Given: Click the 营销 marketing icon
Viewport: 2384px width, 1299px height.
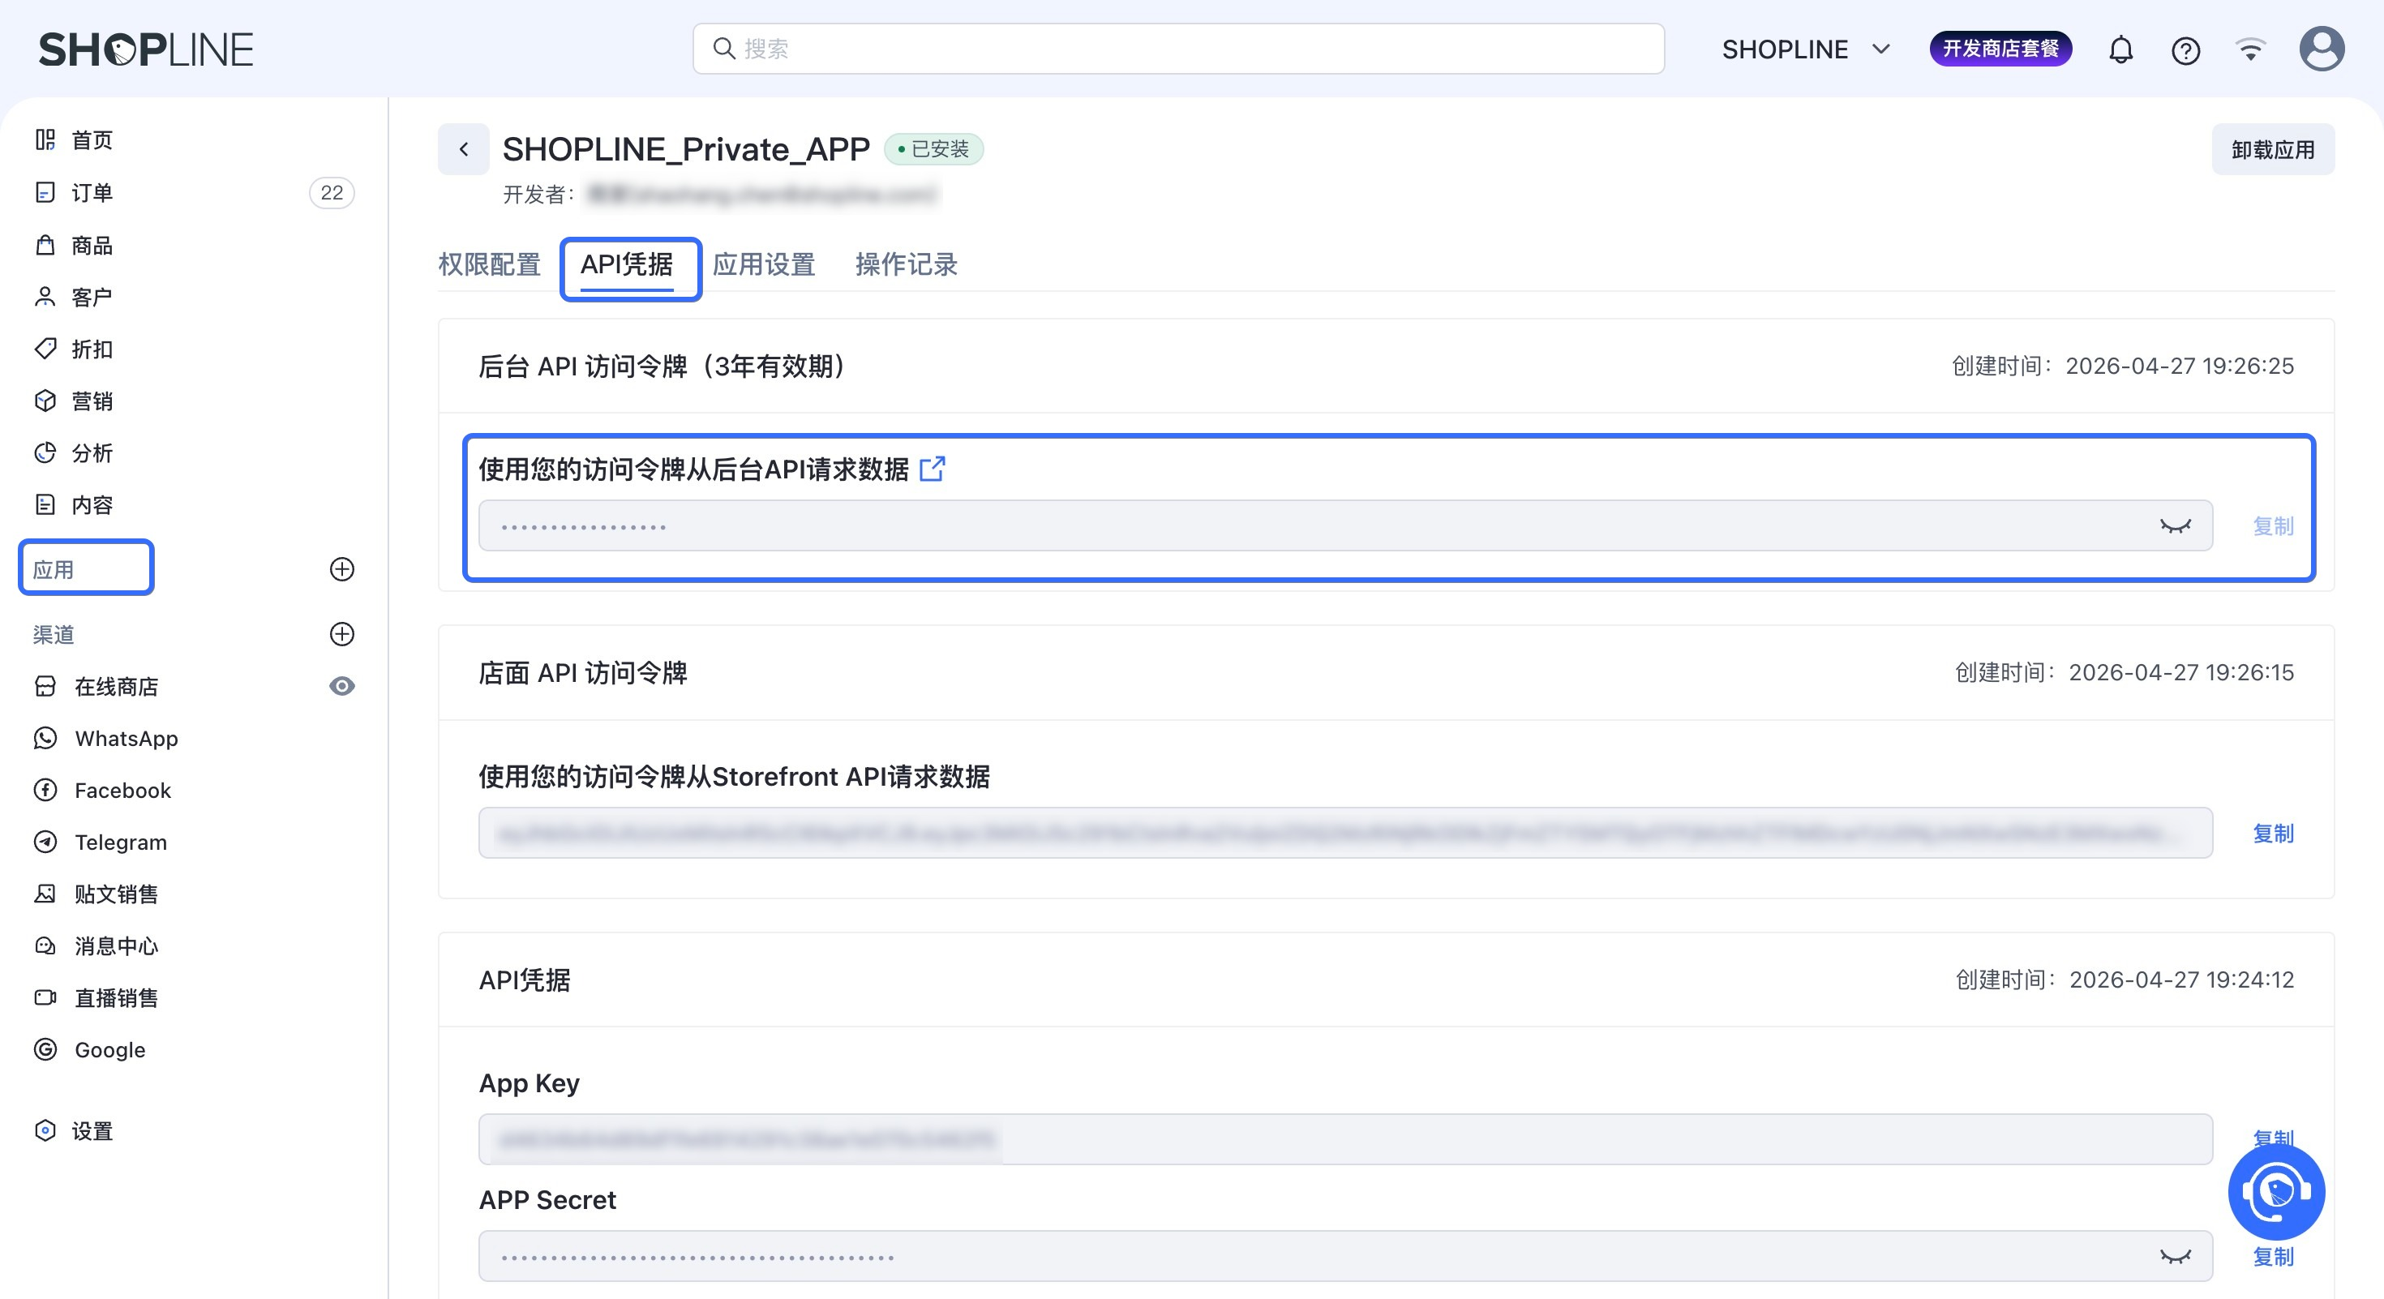Looking at the screenshot, I should pyautogui.click(x=45, y=401).
